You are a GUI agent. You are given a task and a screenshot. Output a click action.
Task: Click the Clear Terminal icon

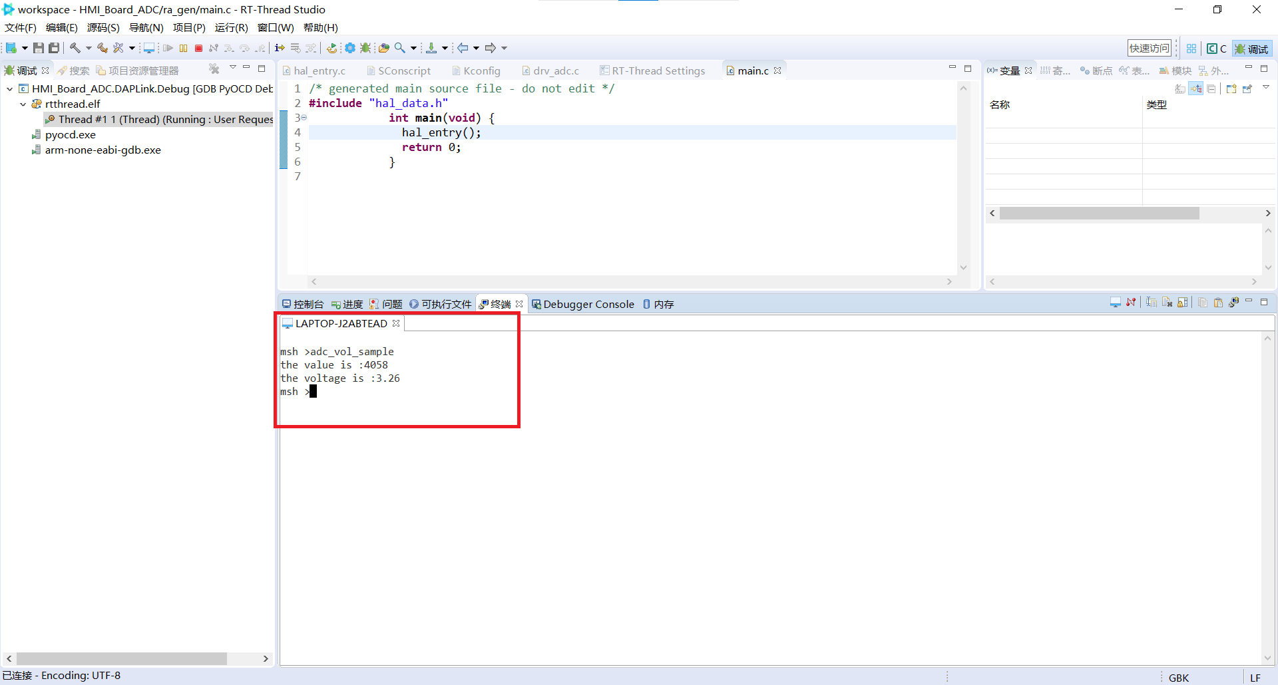(1167, 303)
